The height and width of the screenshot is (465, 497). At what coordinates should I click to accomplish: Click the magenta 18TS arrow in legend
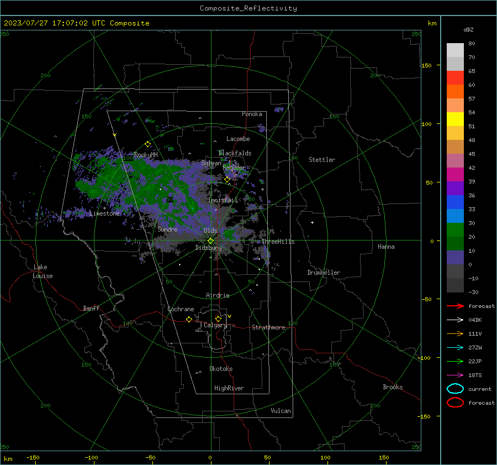tap(455, 375)
